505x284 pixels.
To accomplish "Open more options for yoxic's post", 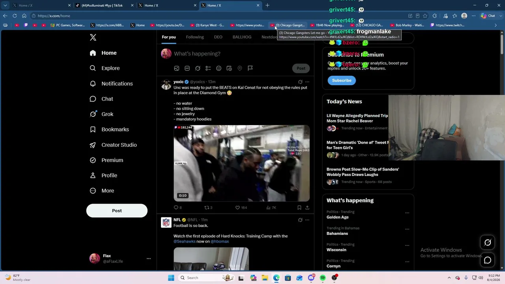I will 307,82.
